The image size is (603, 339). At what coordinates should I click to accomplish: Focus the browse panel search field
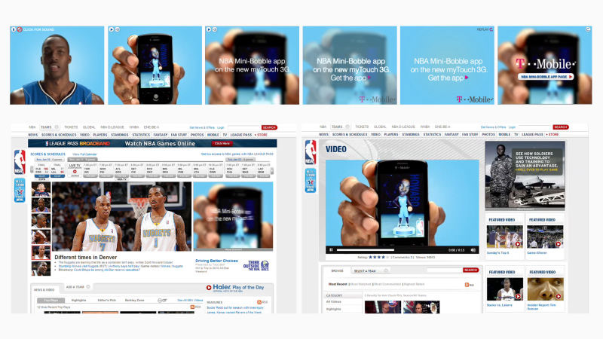coord(444,270)
